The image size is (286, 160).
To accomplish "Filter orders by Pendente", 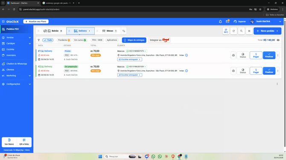I will tap(64, 40).
